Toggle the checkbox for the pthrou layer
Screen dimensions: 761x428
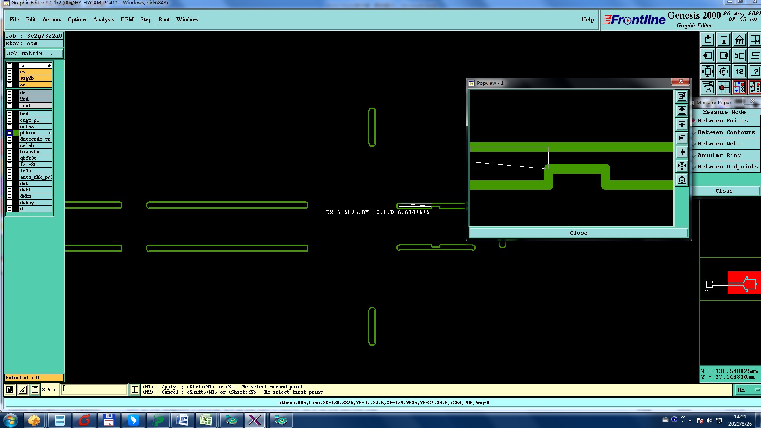pyautogui.click(x=10, y=133)
